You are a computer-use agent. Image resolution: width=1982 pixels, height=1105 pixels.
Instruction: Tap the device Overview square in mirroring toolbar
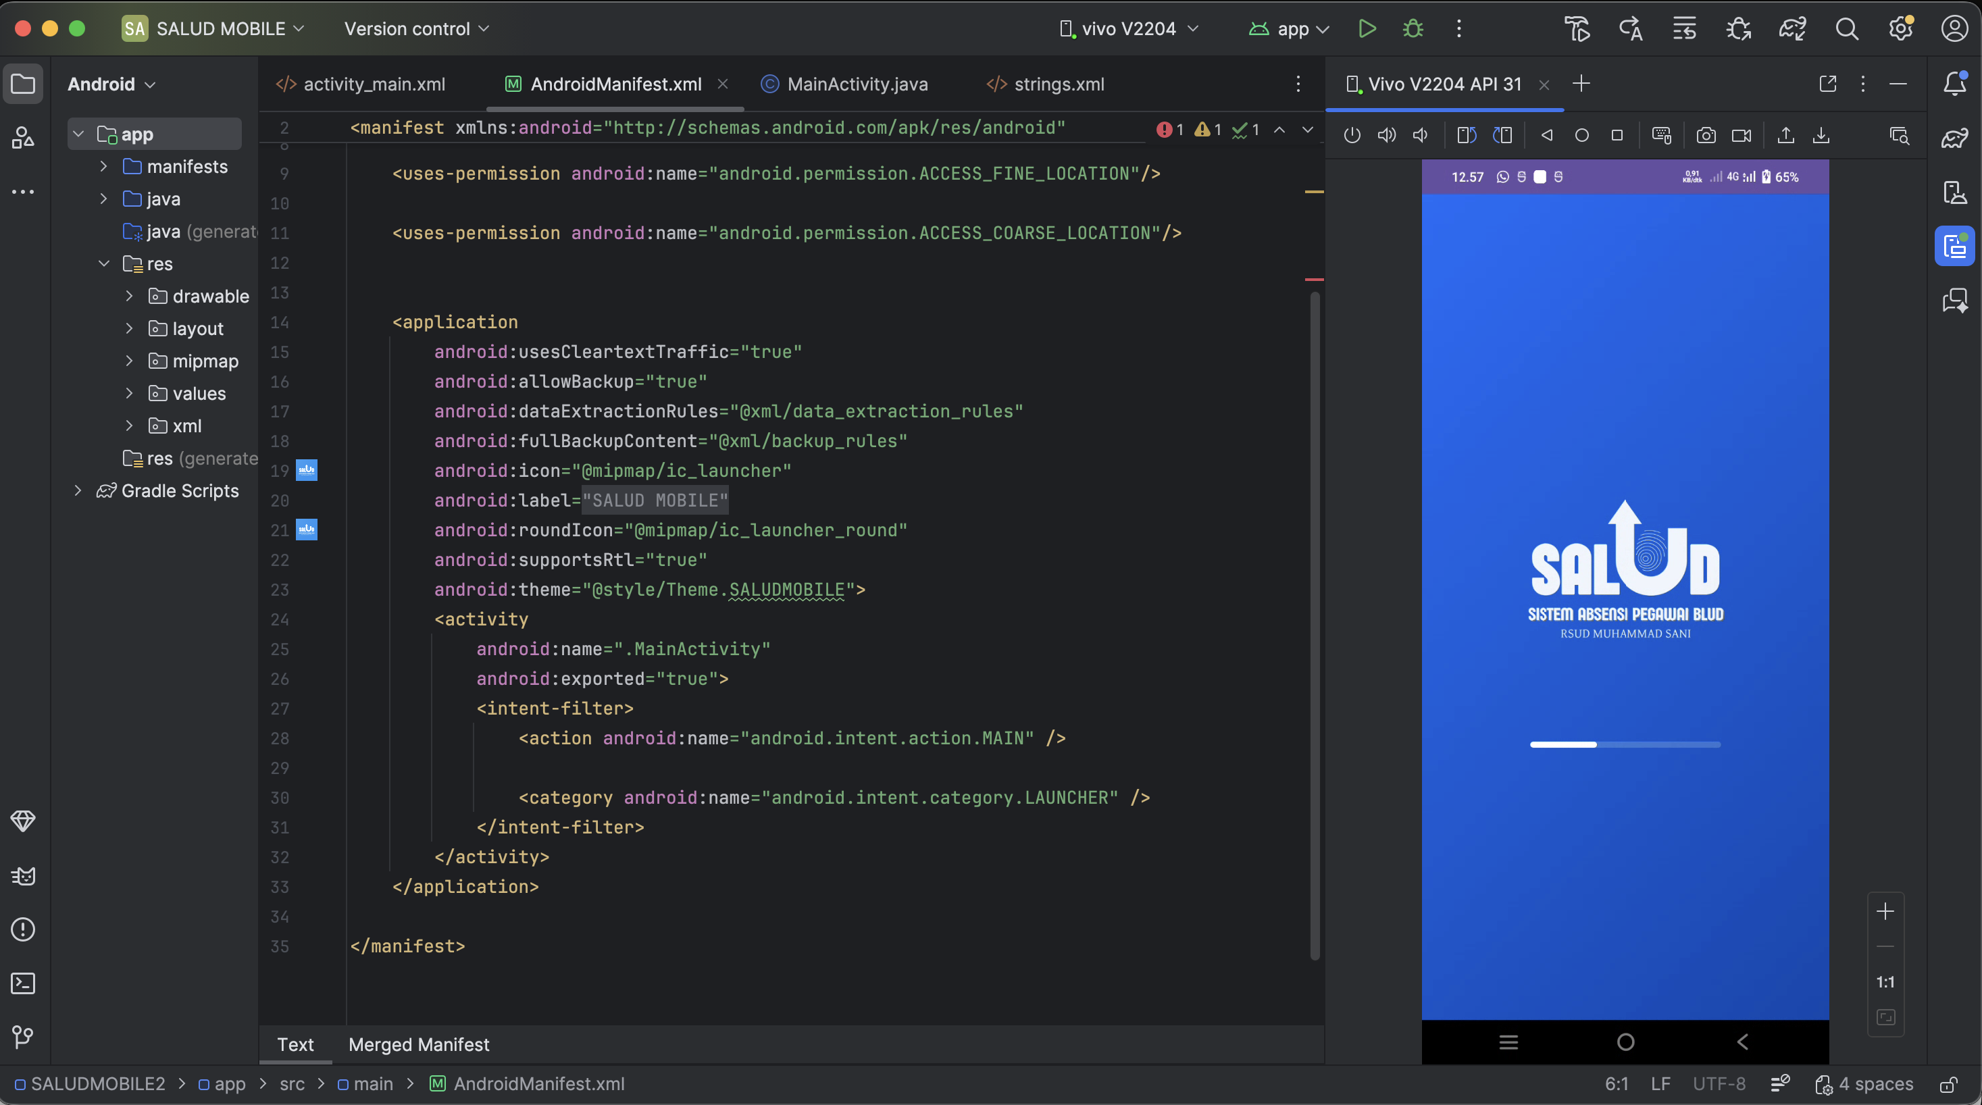coord(1617,136)
